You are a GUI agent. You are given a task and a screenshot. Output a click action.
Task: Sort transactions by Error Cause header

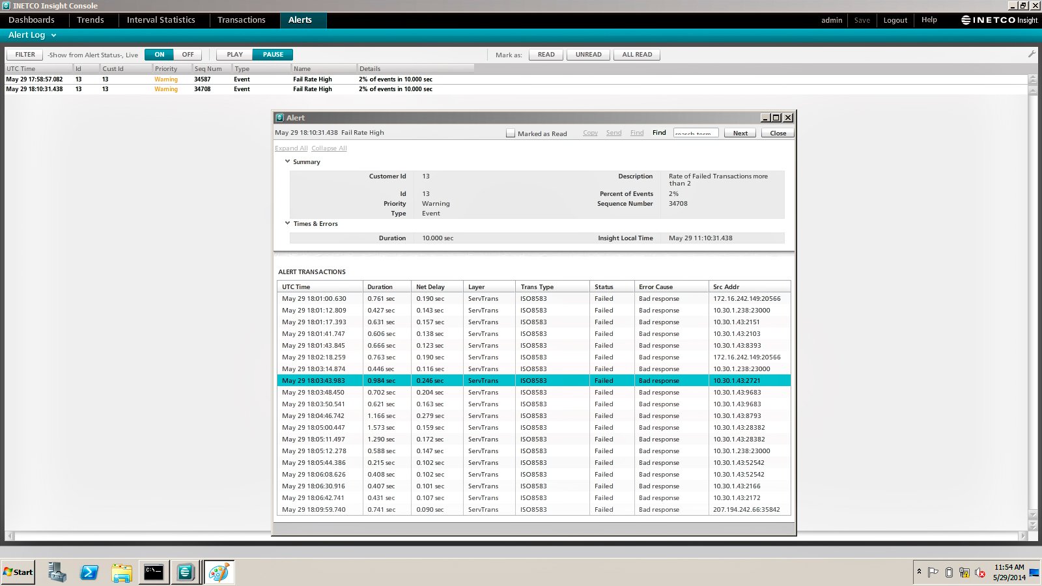click(671, 286)
